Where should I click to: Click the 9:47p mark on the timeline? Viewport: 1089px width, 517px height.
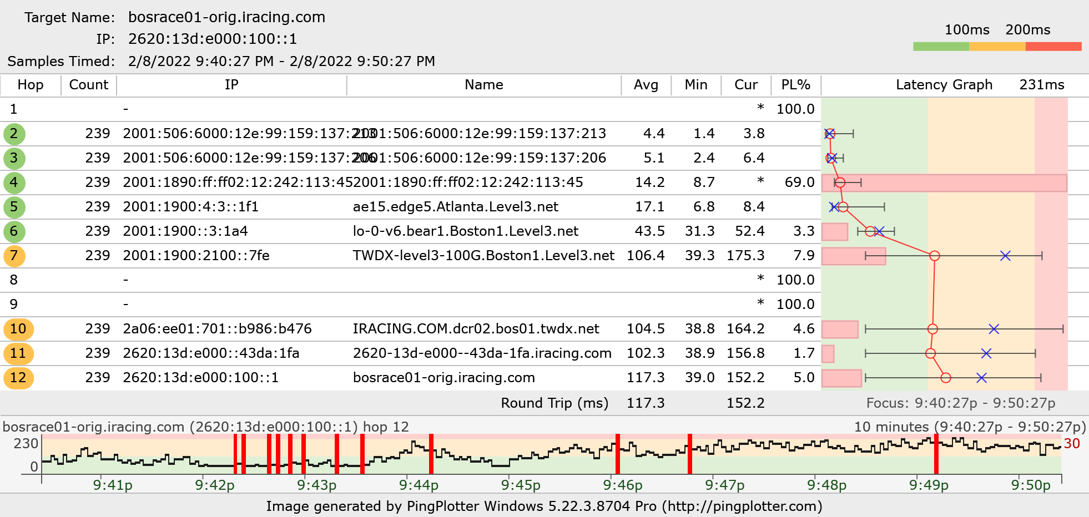coord(725,485)
